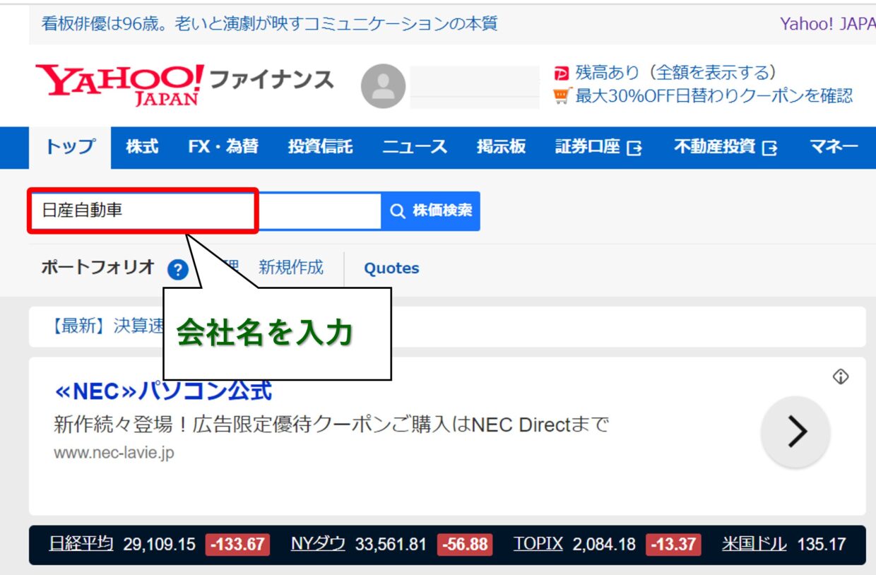This screenshot has height=575, width=876.
Task: Click the PayPay balance icon
Action: pos(562,73)
